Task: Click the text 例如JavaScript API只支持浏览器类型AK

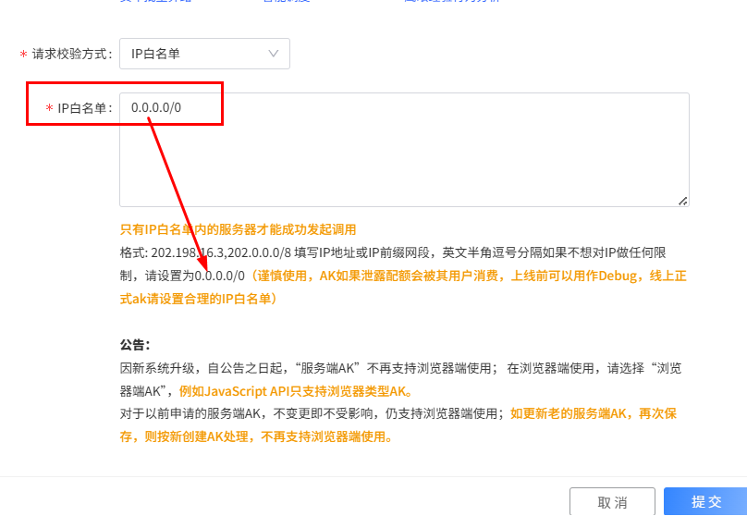Action: click(x=295, y=391)
